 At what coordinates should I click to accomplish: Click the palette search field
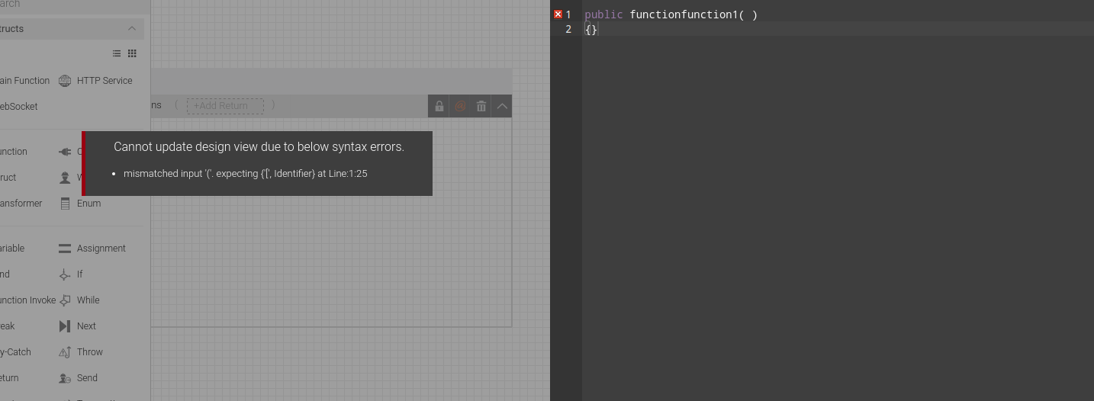pyautogui.click(x=72, y=5)
